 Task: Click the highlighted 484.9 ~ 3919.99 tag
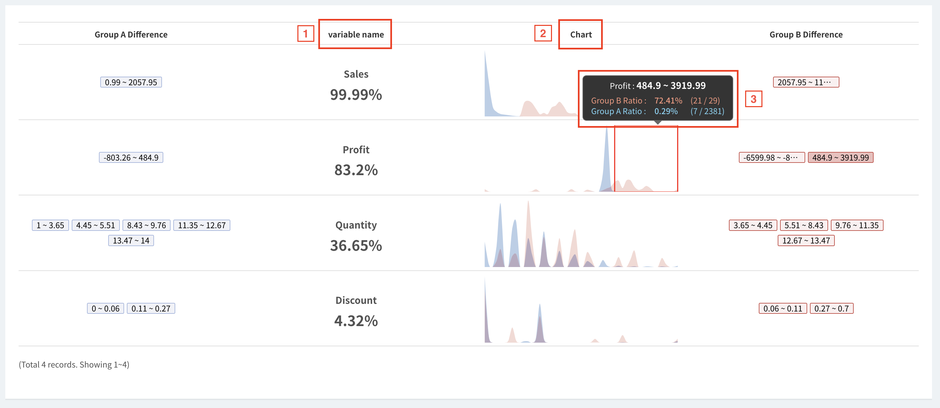click(x=840, y=158)
